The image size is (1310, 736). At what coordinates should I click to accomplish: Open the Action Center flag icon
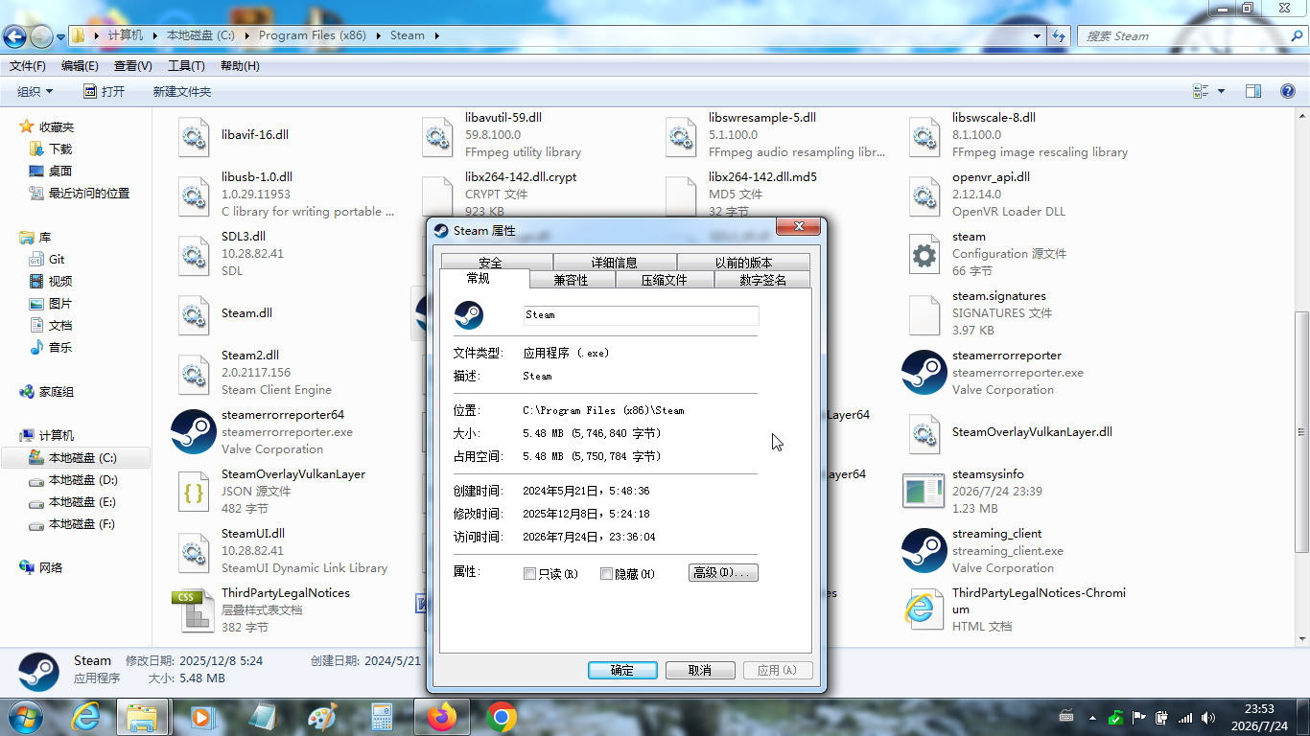pos(1139,718)
